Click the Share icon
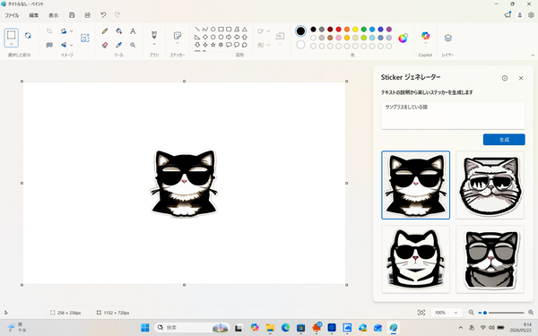This screenshot has width=538, height=336. pyautogui.click(x=88, y=15)
